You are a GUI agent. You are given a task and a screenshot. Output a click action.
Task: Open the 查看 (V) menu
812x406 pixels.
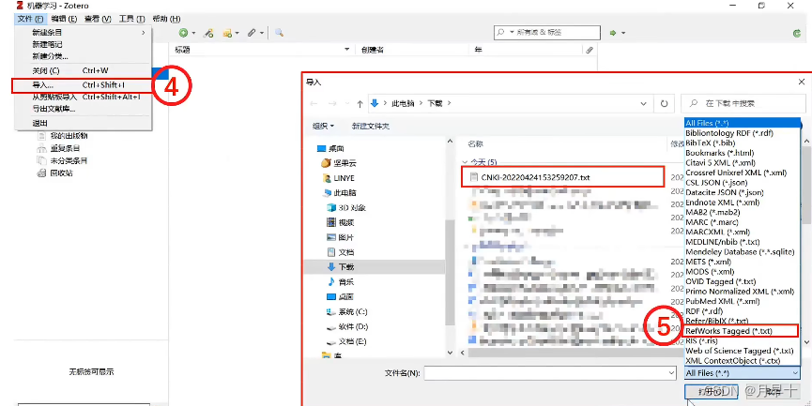[x=98, y=19]
